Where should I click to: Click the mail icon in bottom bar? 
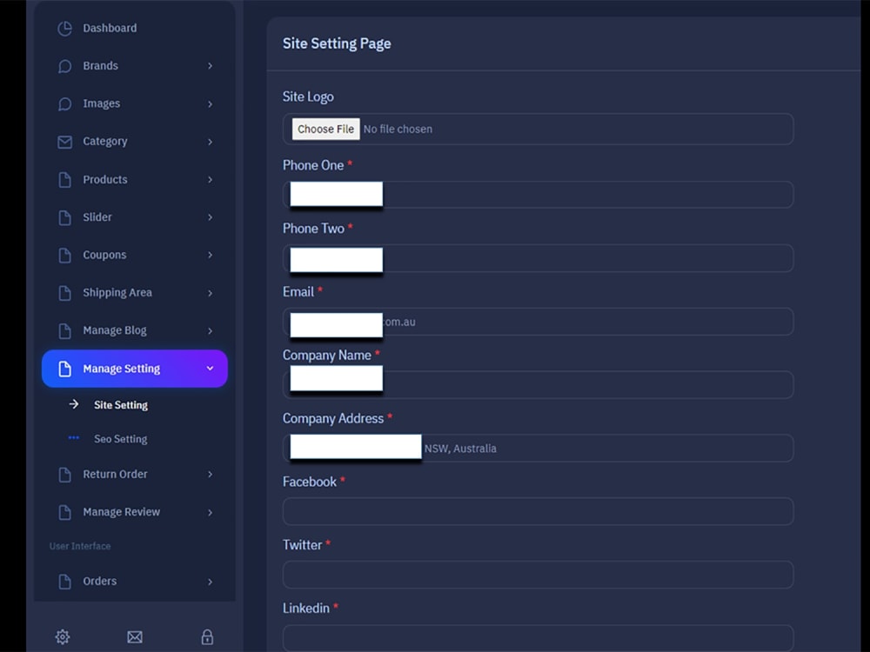[x=135, y=637]
